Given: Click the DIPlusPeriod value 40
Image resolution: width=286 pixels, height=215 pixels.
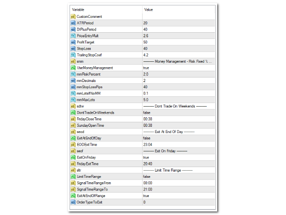Looking at the screenshot, I should pyautogui.click(x=145, y=30).
